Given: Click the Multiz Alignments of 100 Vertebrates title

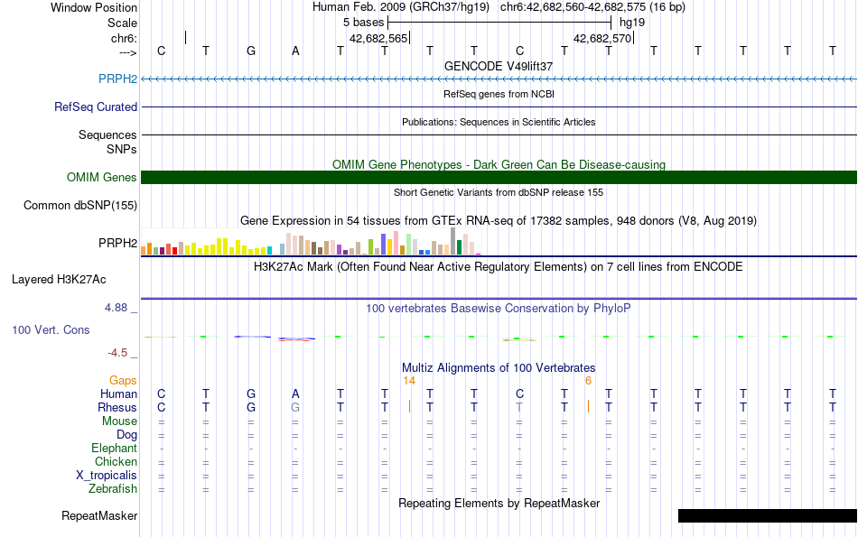Looking at the screenshot, I should pos(499,367).
